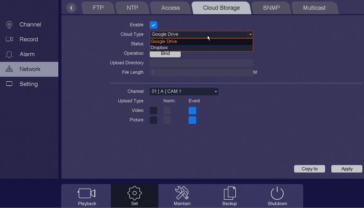
Task: Click the Apply button
Action: [x=347, y=169]
